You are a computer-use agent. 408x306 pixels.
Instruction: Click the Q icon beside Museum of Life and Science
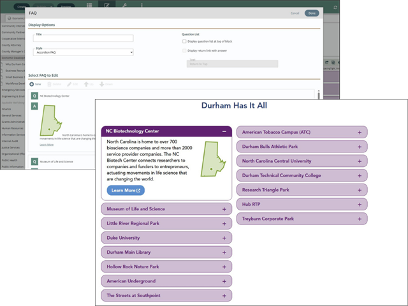[34, 161]
